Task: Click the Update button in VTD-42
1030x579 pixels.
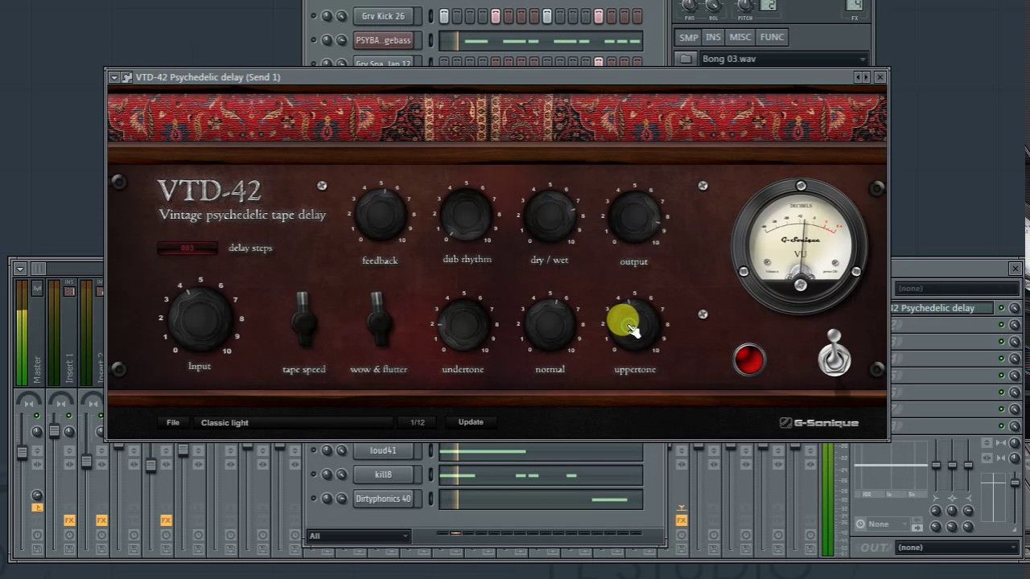Action: [x=471, y=421]
